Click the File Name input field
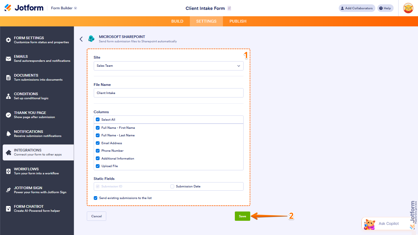This screenshot has width=418, height=235. tap(168, 93)
